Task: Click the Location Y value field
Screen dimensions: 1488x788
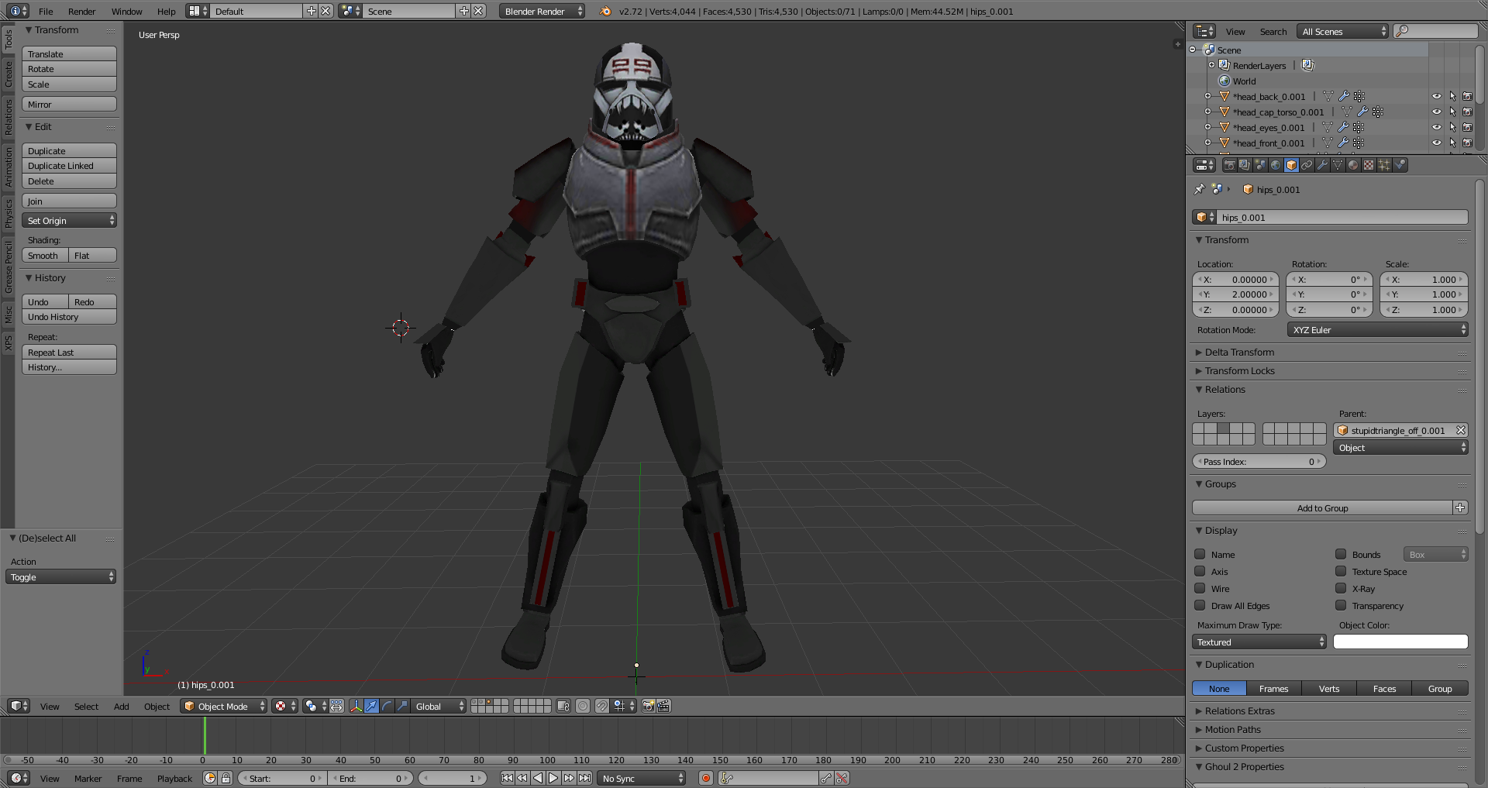Action: [x=1235, y=294]
